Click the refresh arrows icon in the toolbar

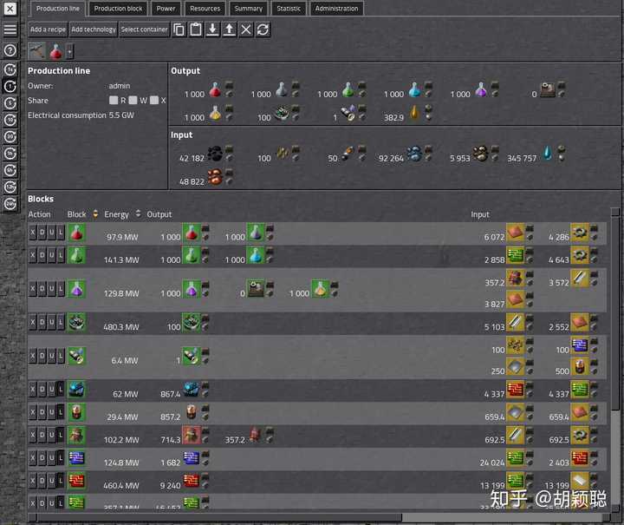coord(263,30)
